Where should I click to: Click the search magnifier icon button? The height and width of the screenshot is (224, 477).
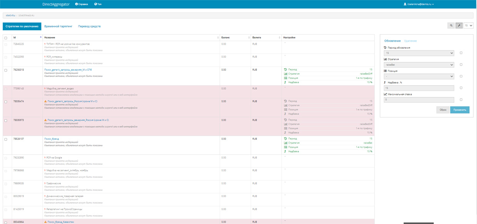point(451,25)
